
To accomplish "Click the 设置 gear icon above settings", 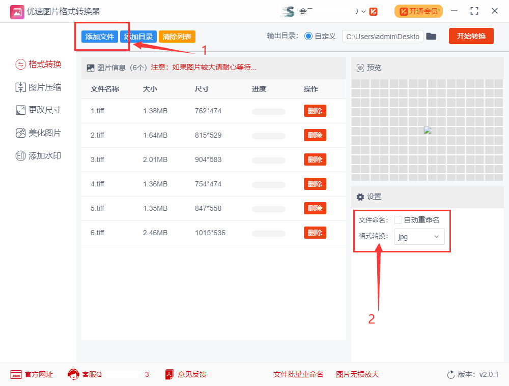I will click(361, 197).
